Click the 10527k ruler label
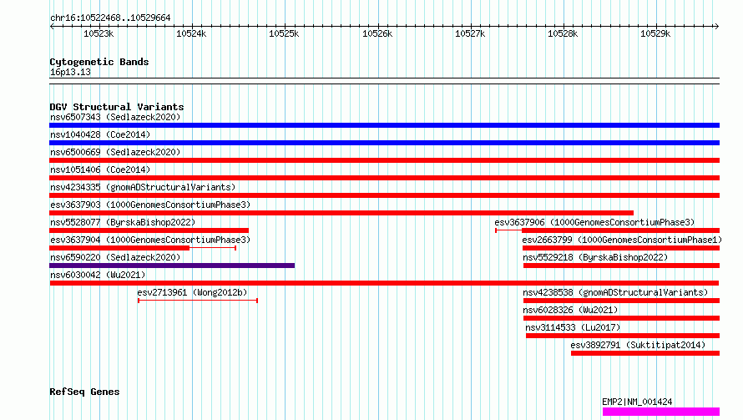The width and height of the screenshot is (743, 420). (470, 33)
